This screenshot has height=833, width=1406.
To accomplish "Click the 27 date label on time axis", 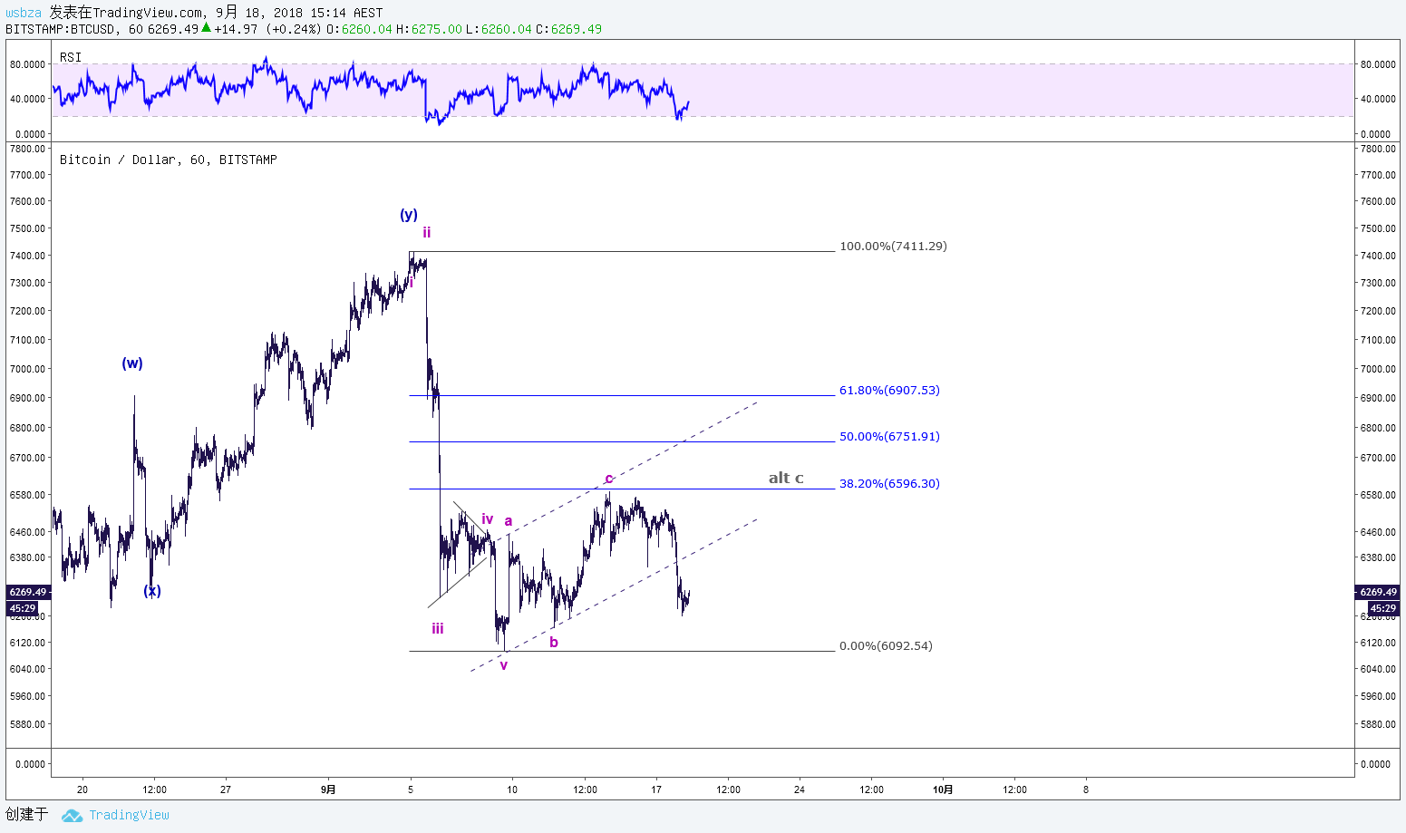I will click(x=226, y=789).
